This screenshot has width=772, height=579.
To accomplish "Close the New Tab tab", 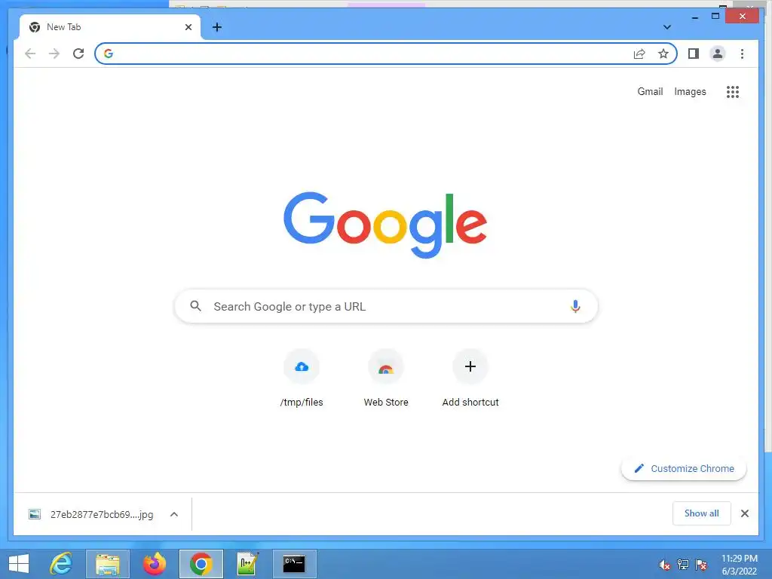I will click(188, 27).
